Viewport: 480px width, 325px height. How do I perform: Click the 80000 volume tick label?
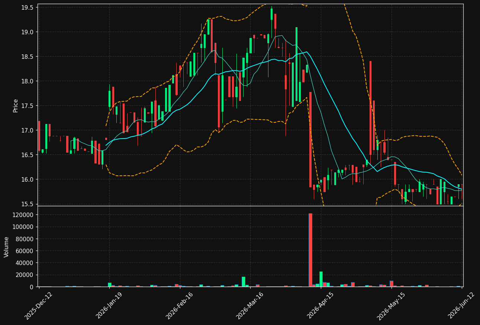tap(25, 239)
